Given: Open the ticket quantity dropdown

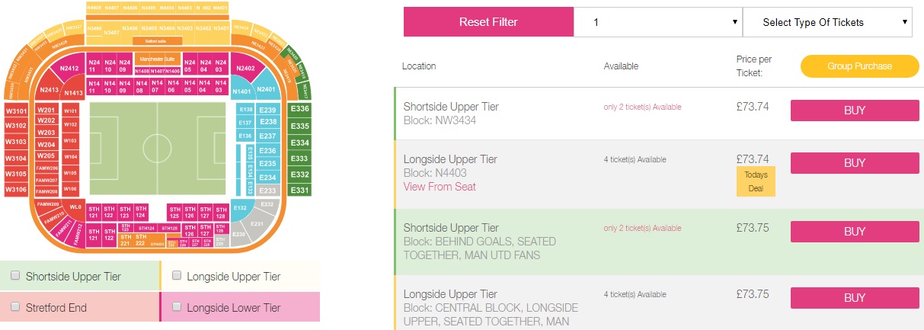Looking at the screenshot, I should (657, 22).
